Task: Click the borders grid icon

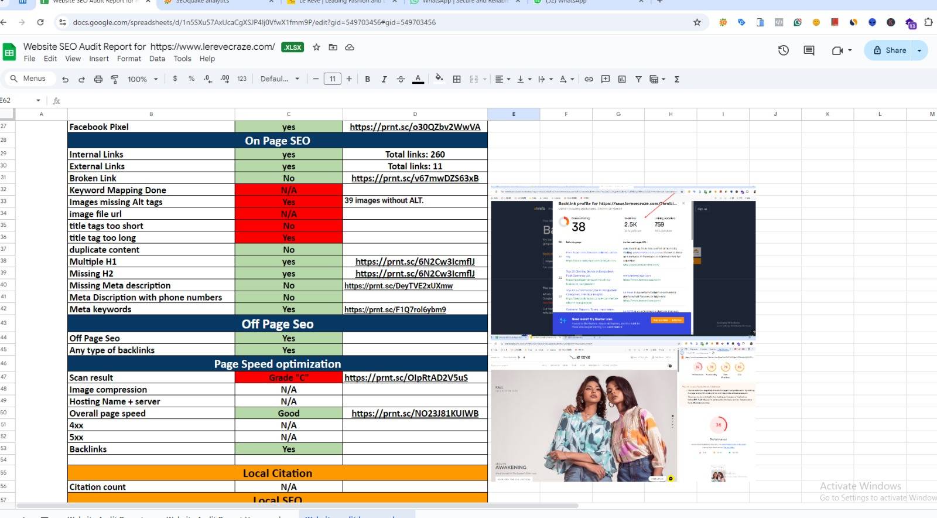Action: tap(457, 79)
